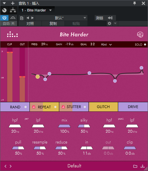Select the GLITCH tab
148x171 pixels.
(103, 107)
